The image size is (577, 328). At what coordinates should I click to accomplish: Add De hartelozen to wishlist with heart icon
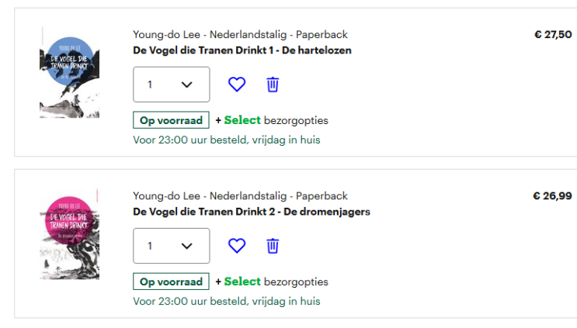point(237,85)
